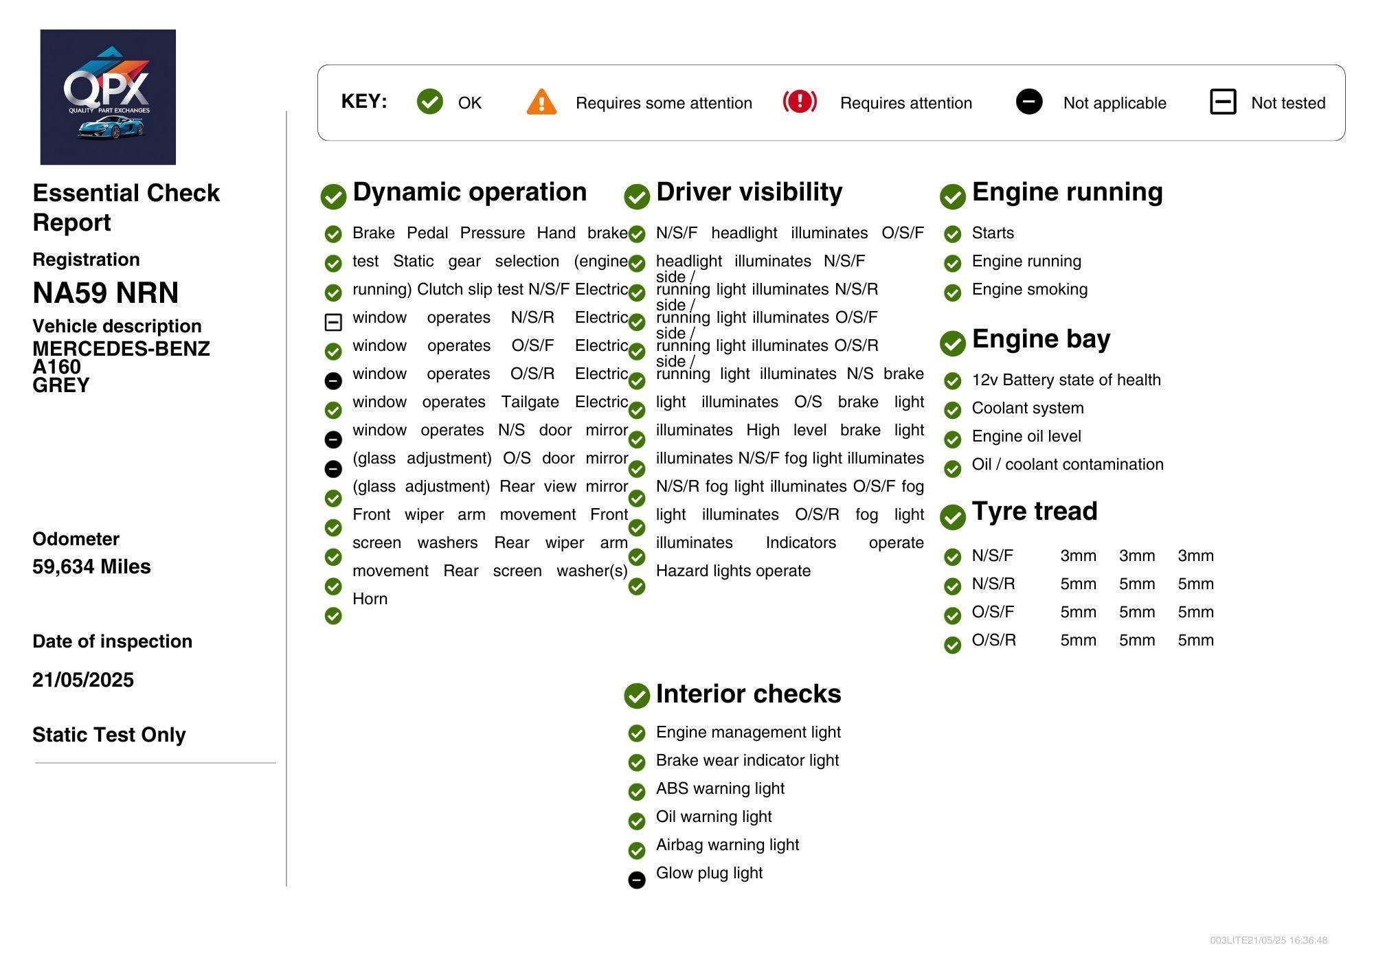This screenshot has width=1374, height=971.
Task: Click the Essential Check Report title
Action: pos(126,207)
